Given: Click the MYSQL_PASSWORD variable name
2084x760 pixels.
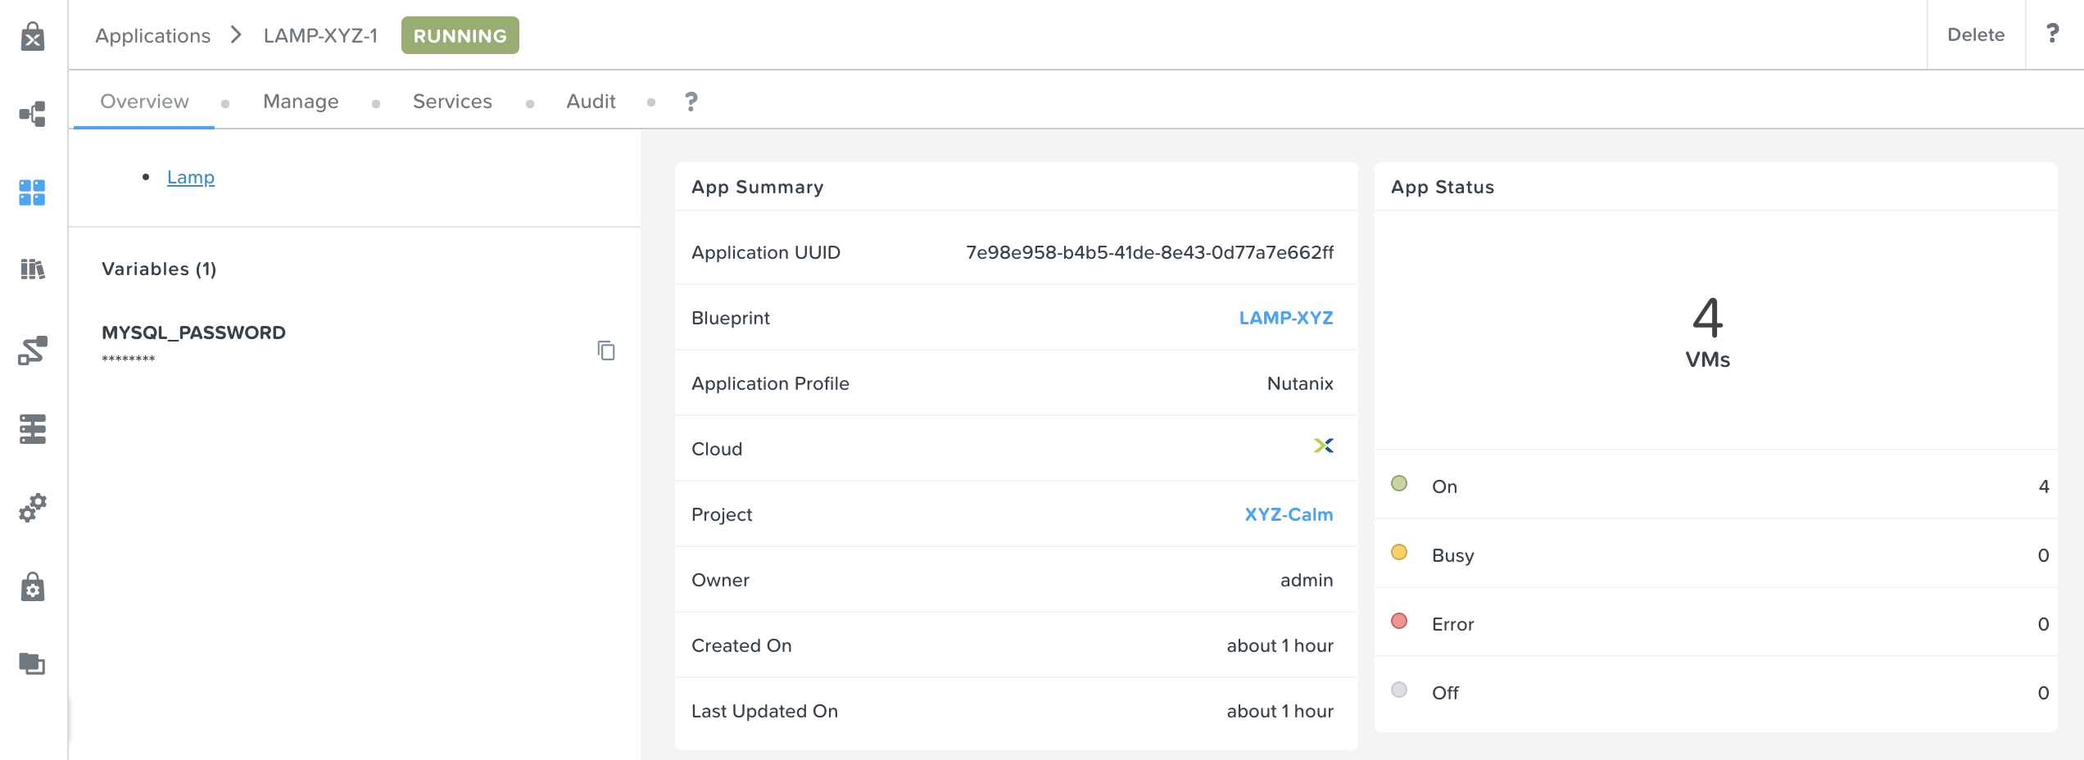Looking at the screenshot, I should [193, 332].
